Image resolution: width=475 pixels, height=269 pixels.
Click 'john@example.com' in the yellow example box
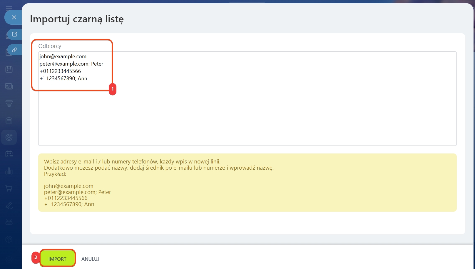point(69,186)
